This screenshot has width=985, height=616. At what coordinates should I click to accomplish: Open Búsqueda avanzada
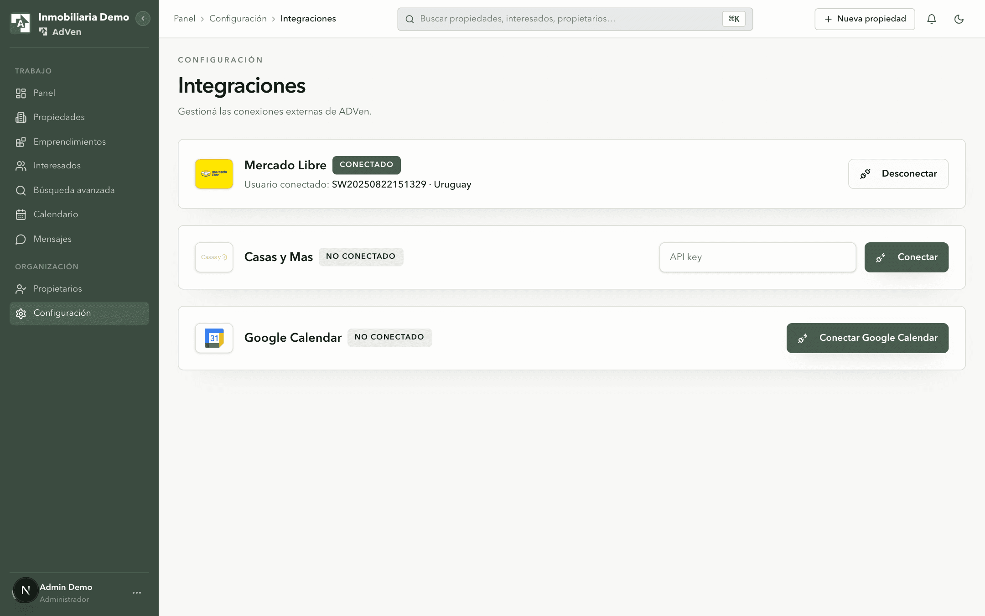pyautogui.click(x=79, y=190)
